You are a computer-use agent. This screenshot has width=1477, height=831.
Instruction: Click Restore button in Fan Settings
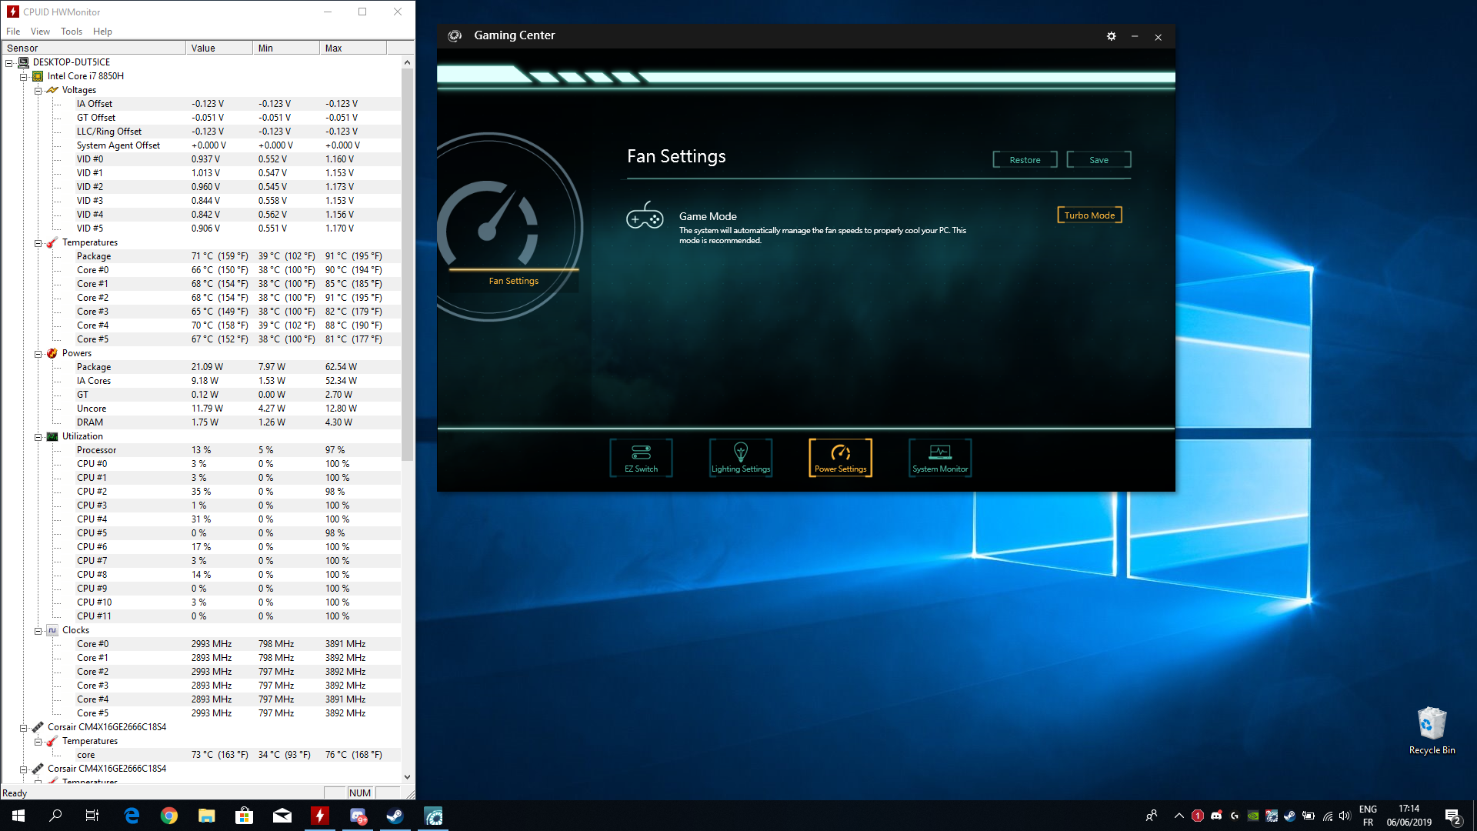coord(1025,159)
